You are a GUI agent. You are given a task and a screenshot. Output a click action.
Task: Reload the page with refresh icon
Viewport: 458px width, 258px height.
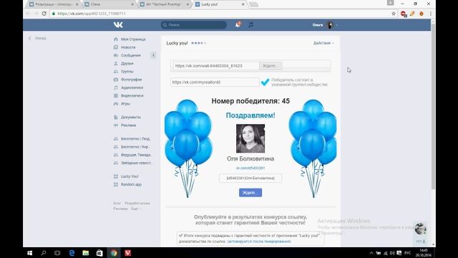tap(44, 14)
